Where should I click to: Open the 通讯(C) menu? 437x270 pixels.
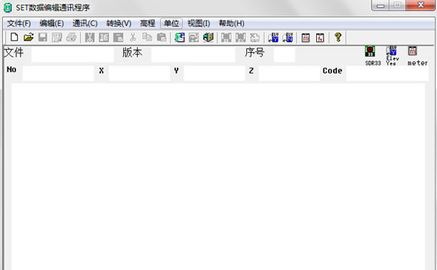[x=85, y=24]
